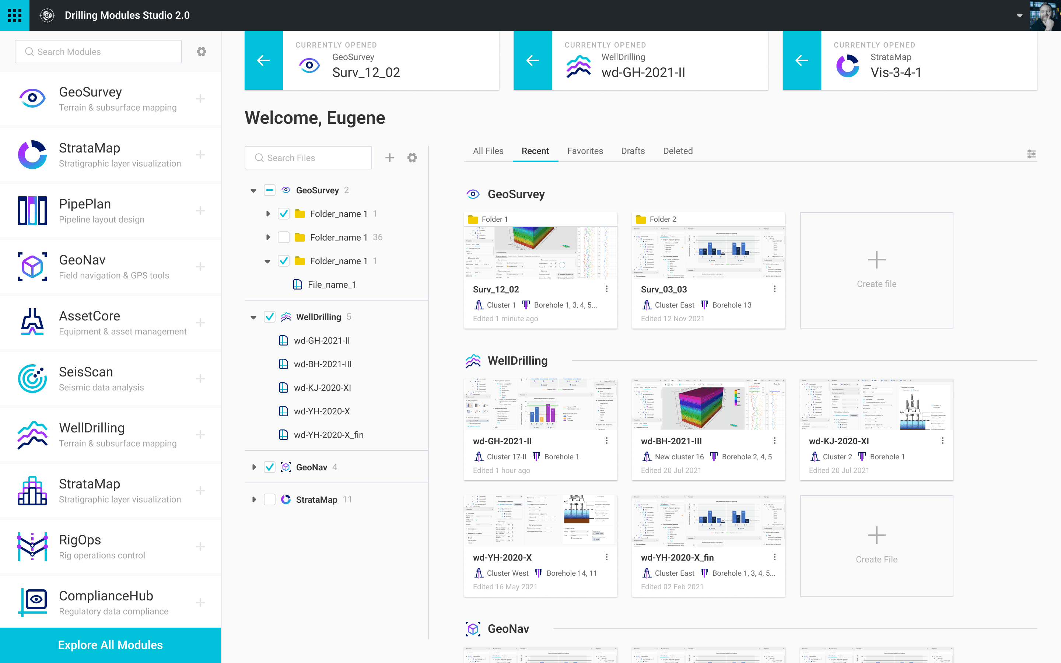1061x663 pixels.
Task: Collapse the GeoSurvey tree node
Action: tap(253, 190)
